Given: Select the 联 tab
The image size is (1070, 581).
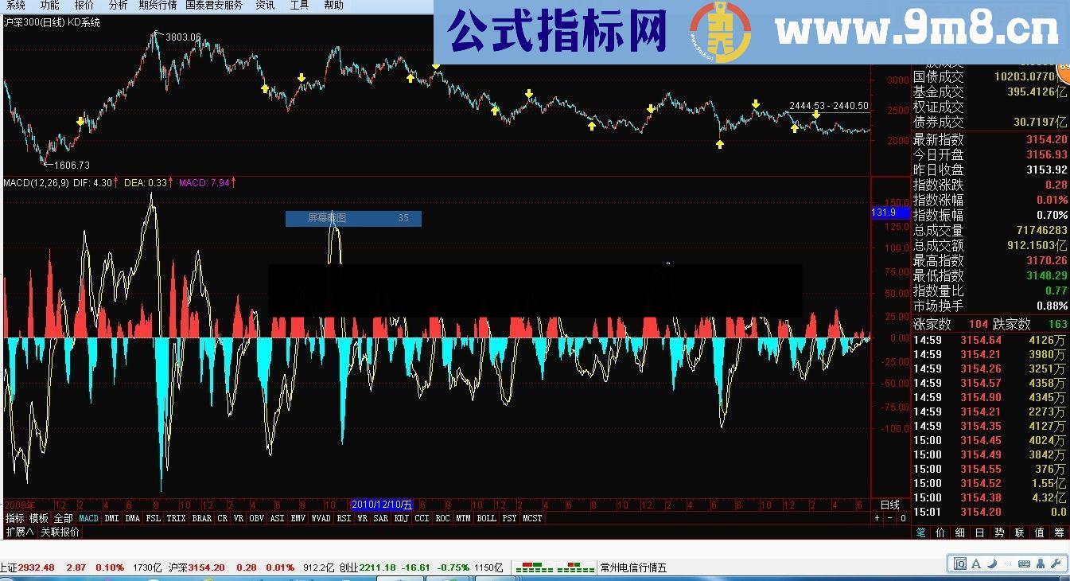Looking at the screenshot, I should coord(1020,532).
